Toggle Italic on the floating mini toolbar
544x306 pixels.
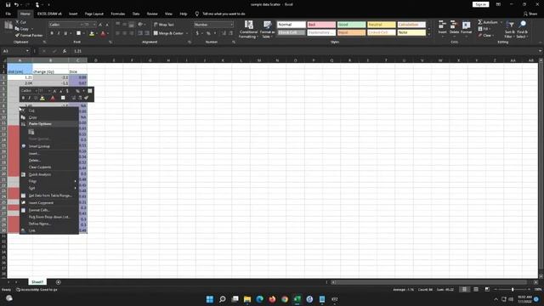[x=29, y=99]
